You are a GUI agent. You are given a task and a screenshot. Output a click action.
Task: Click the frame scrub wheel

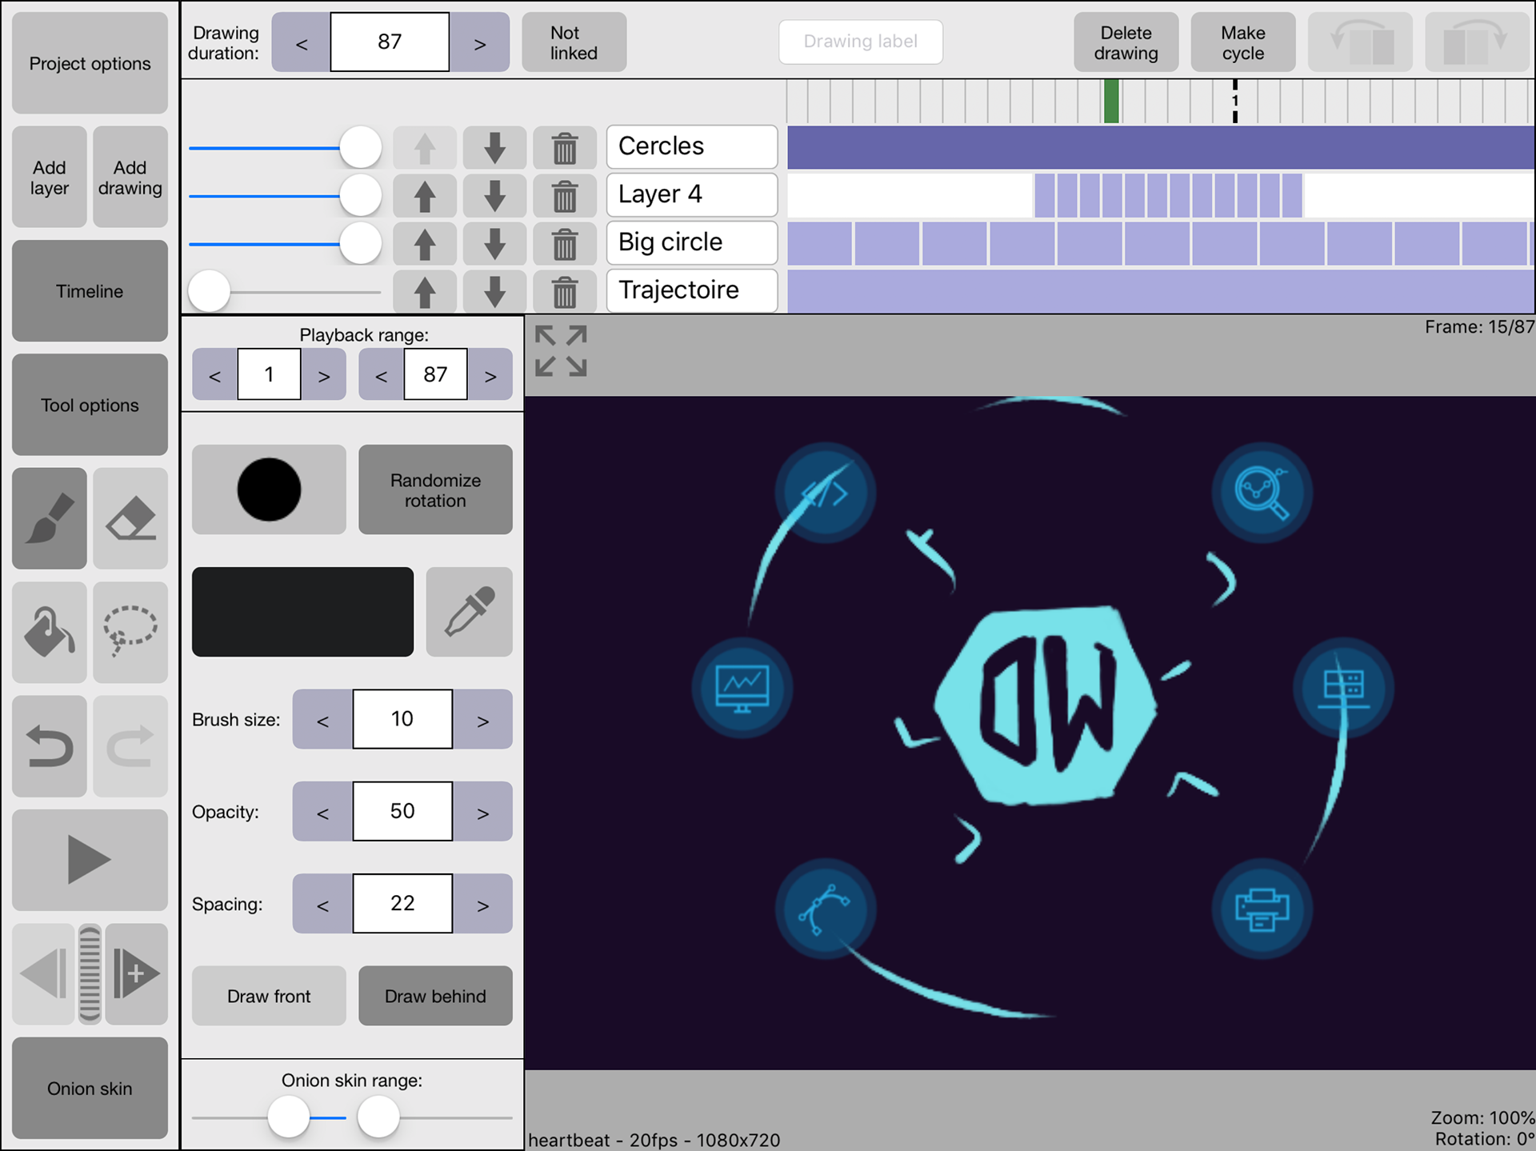pos(90,973)
